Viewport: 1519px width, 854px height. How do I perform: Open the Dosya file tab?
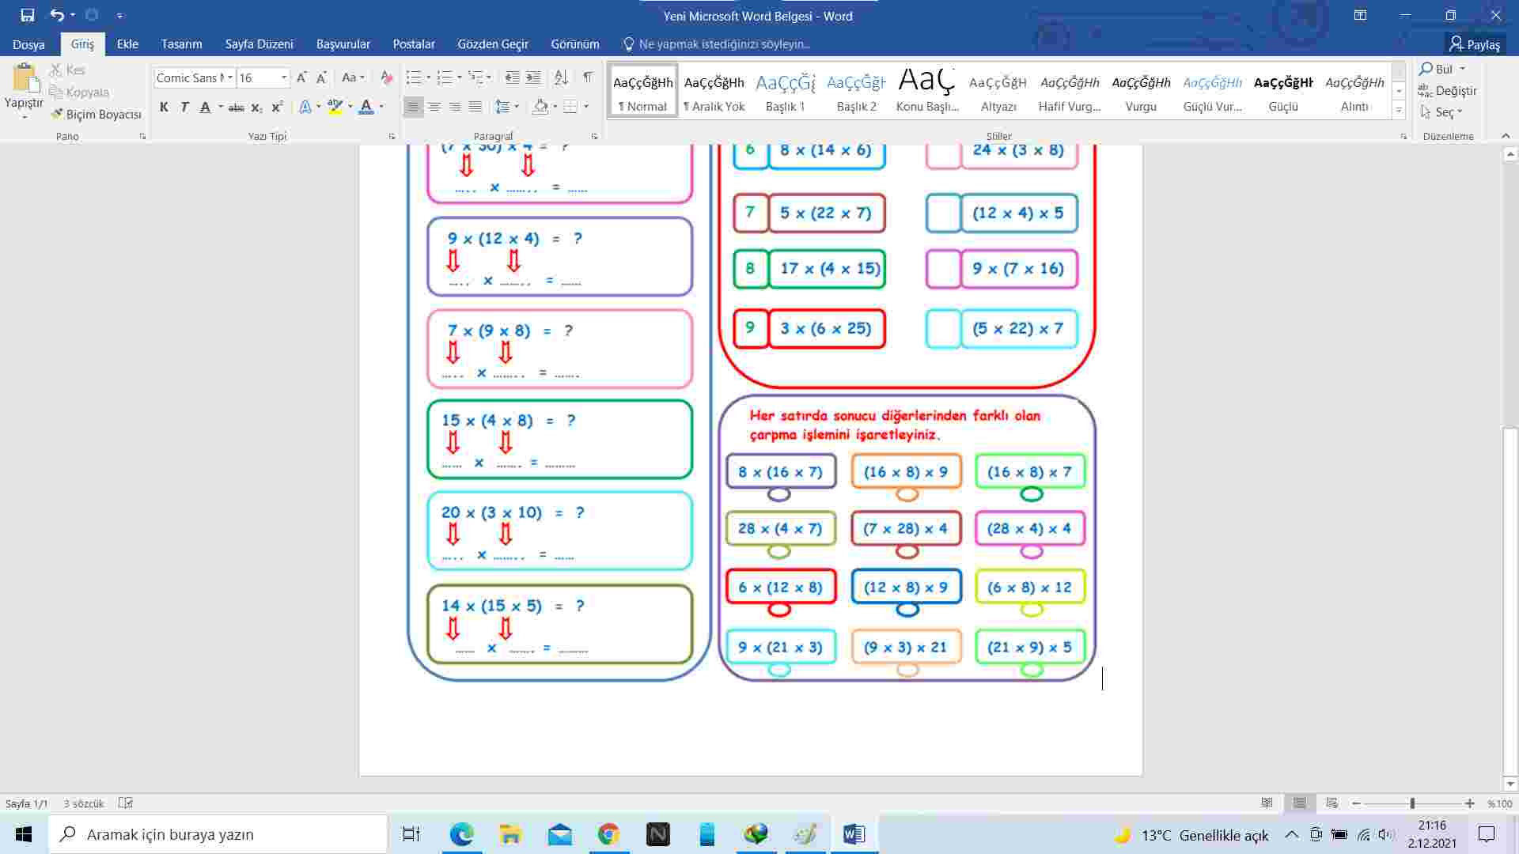[x=28, y=44]
